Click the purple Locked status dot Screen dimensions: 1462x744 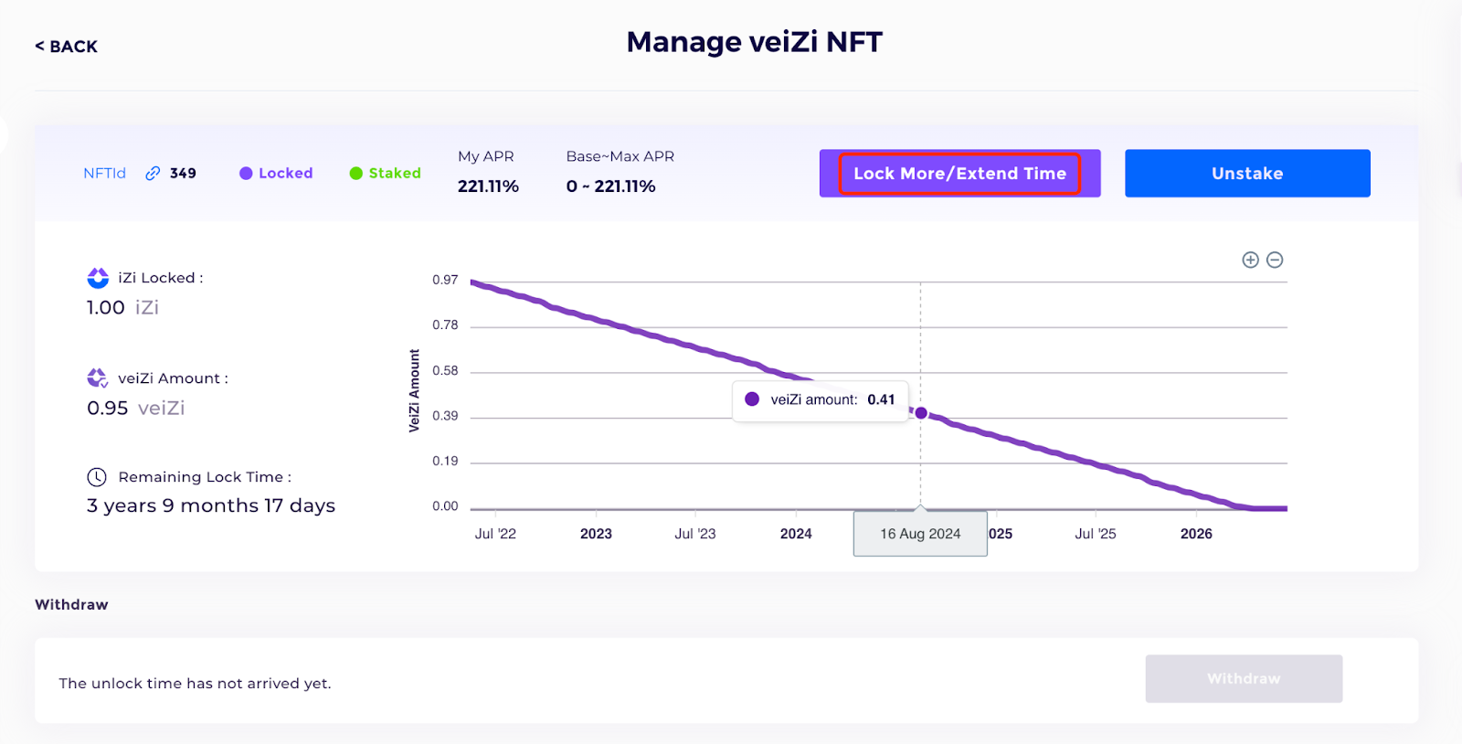246,174
